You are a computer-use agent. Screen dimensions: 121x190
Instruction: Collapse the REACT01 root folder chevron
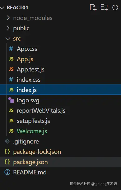(x=2, y=7)
